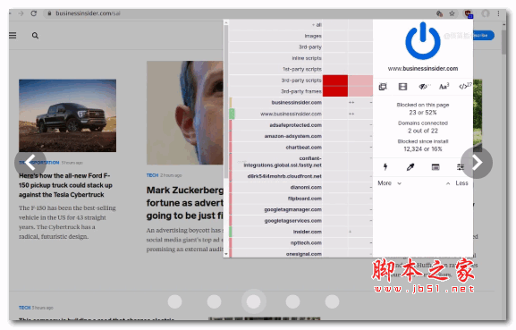Image resolution: width=516 pixels, height=330 pixels.
Task: Open the Ford F-150 truck thumbnail
Action: click(x=67, y=115)
